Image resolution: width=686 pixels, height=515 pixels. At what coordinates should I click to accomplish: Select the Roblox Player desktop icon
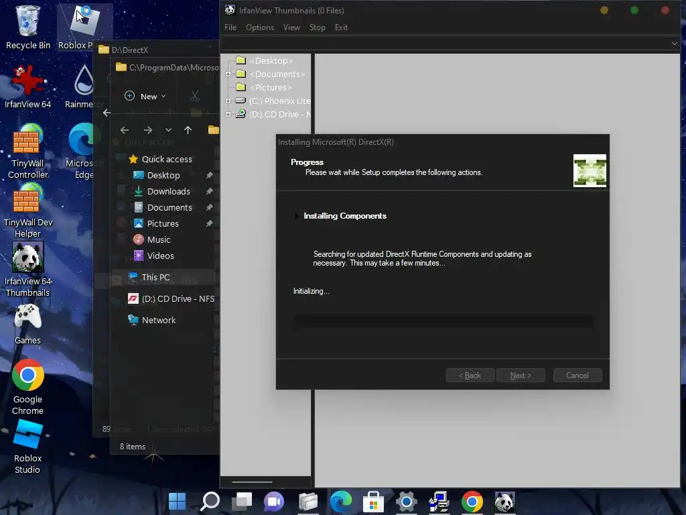(x=84, y=26)
